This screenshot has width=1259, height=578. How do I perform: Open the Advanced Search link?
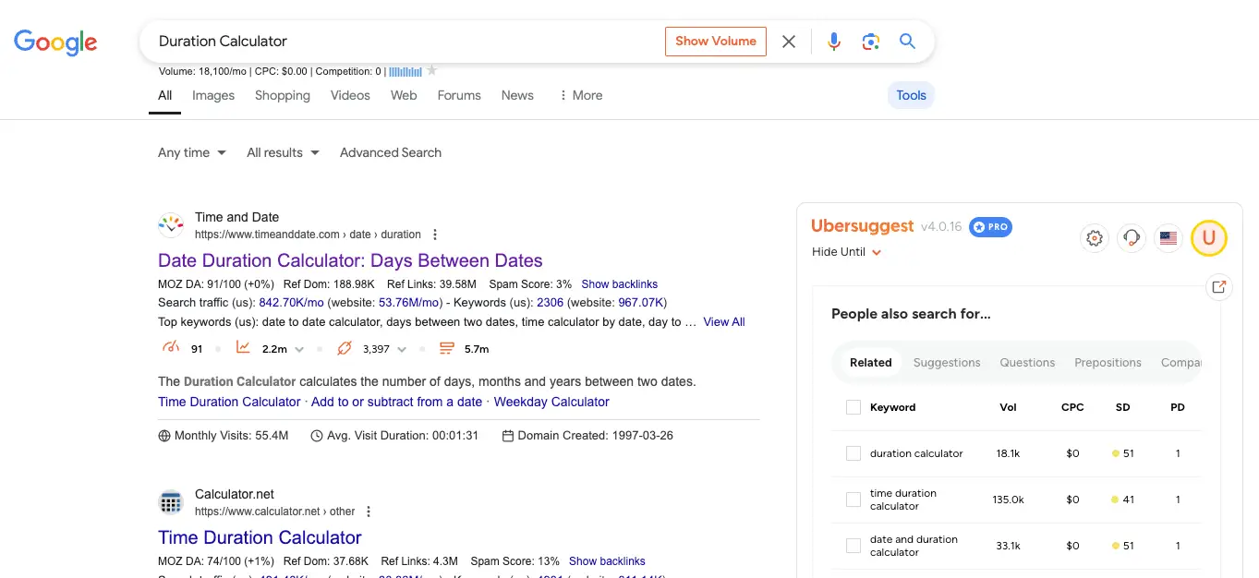(391, 153)
